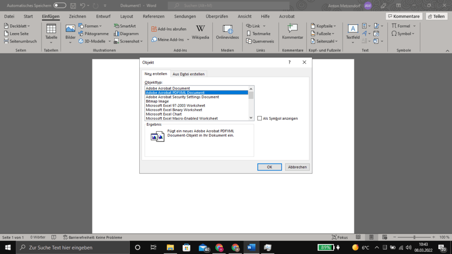Click the Piktogramme icon
452x254 pixels.
point(81,34)
